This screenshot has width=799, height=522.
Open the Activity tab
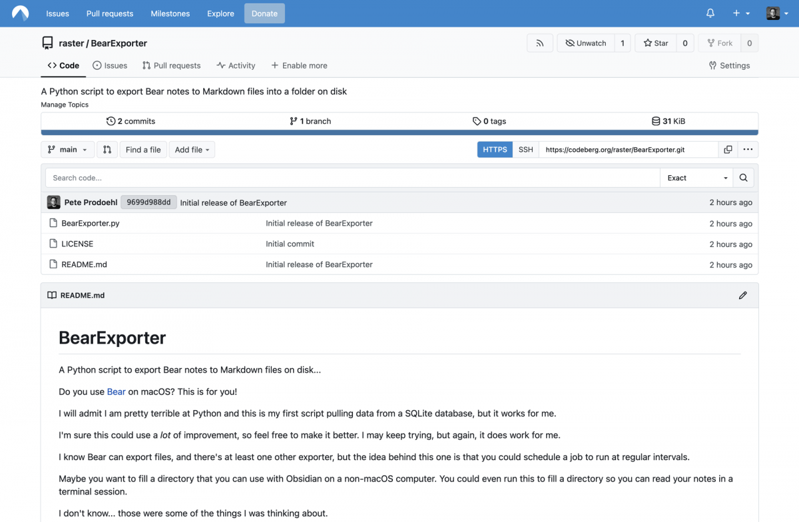point(236,65)
